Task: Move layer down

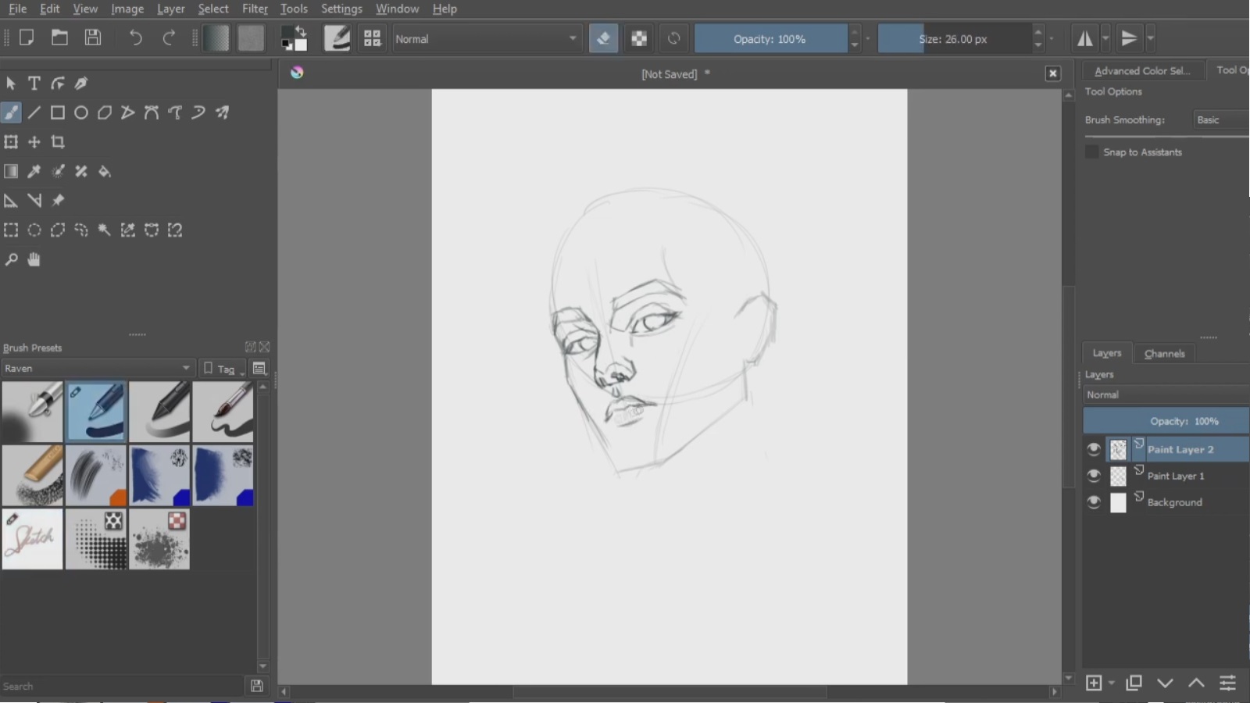Action: [x=1165, y=683]
